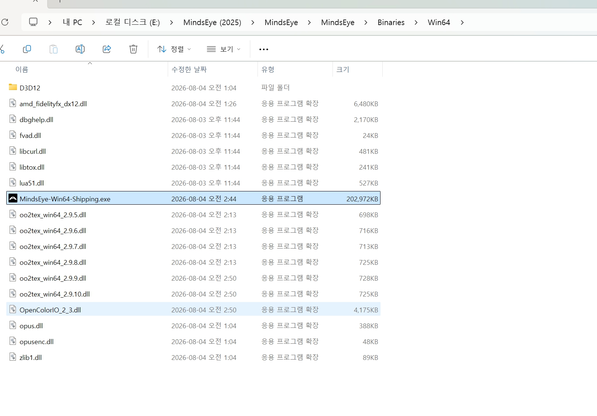
Task: Click the oo2tex_win64_2.9.8.dll file icon
Action: coord(13,262)
